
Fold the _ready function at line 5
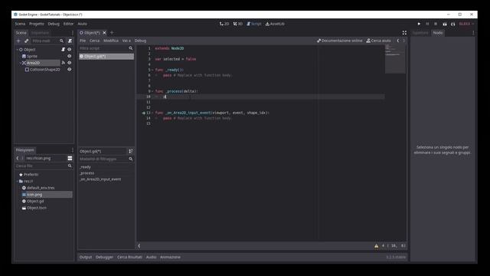pyautogui.click(x=152, y=70)
